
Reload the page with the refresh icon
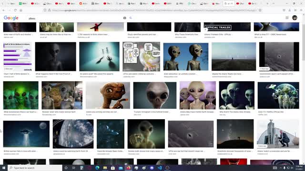(x=15, y=10)
